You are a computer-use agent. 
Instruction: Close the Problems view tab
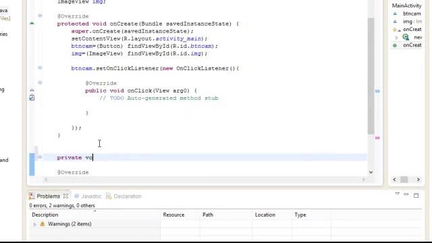(x=65, y=196)
